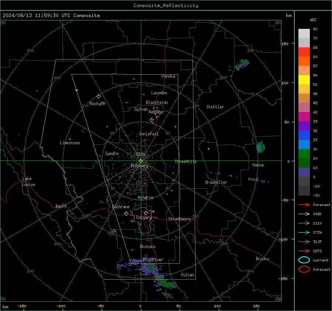Click the Airdrie label
Screen dimensions: 332x311
click(x=145, y=197)
